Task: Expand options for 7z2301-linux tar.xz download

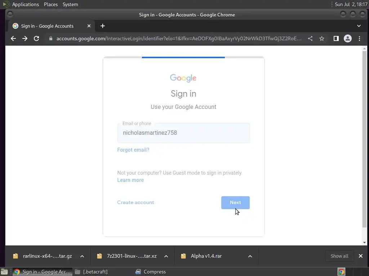Action: point(166,256)
